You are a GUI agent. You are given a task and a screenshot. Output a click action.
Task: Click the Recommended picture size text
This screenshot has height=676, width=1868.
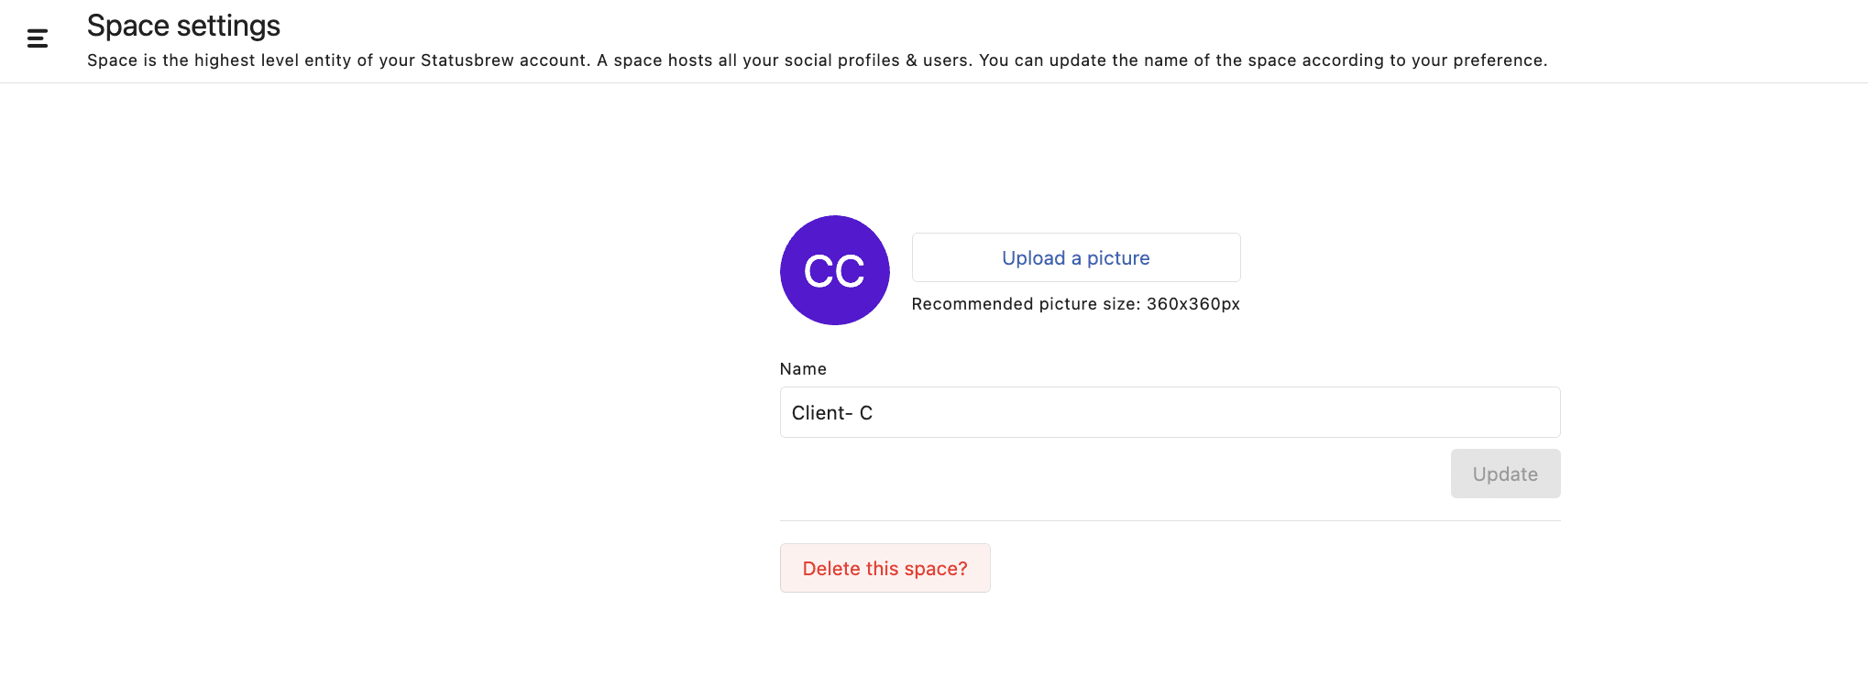(1075, 304)
